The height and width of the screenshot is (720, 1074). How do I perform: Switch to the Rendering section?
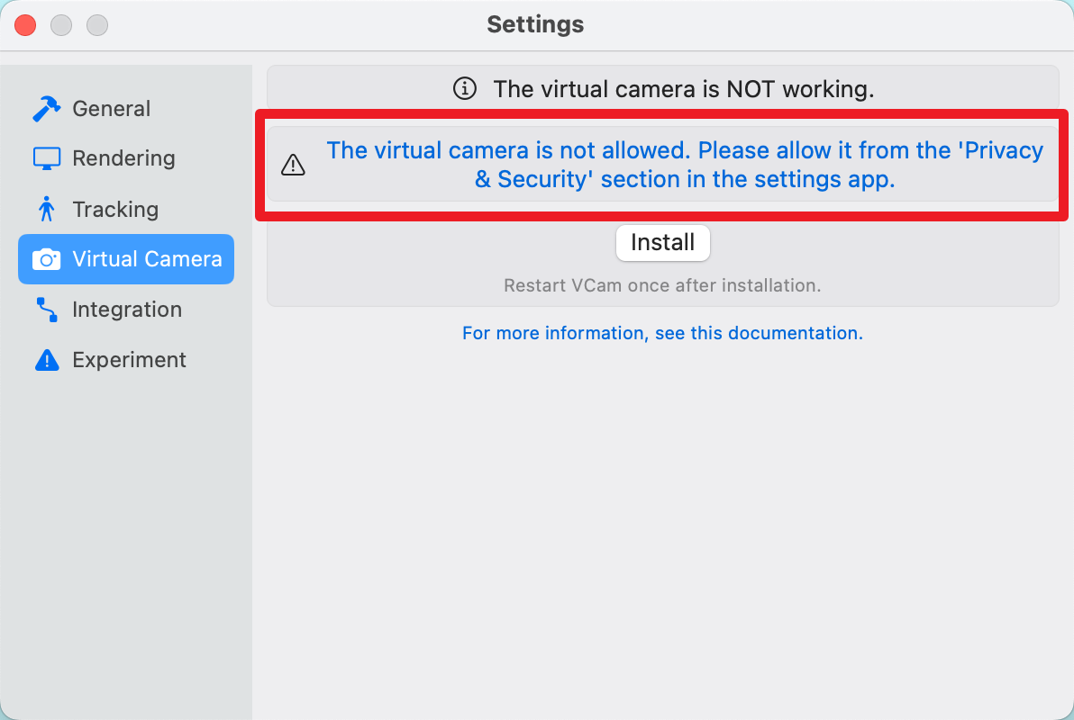(123, 158)
